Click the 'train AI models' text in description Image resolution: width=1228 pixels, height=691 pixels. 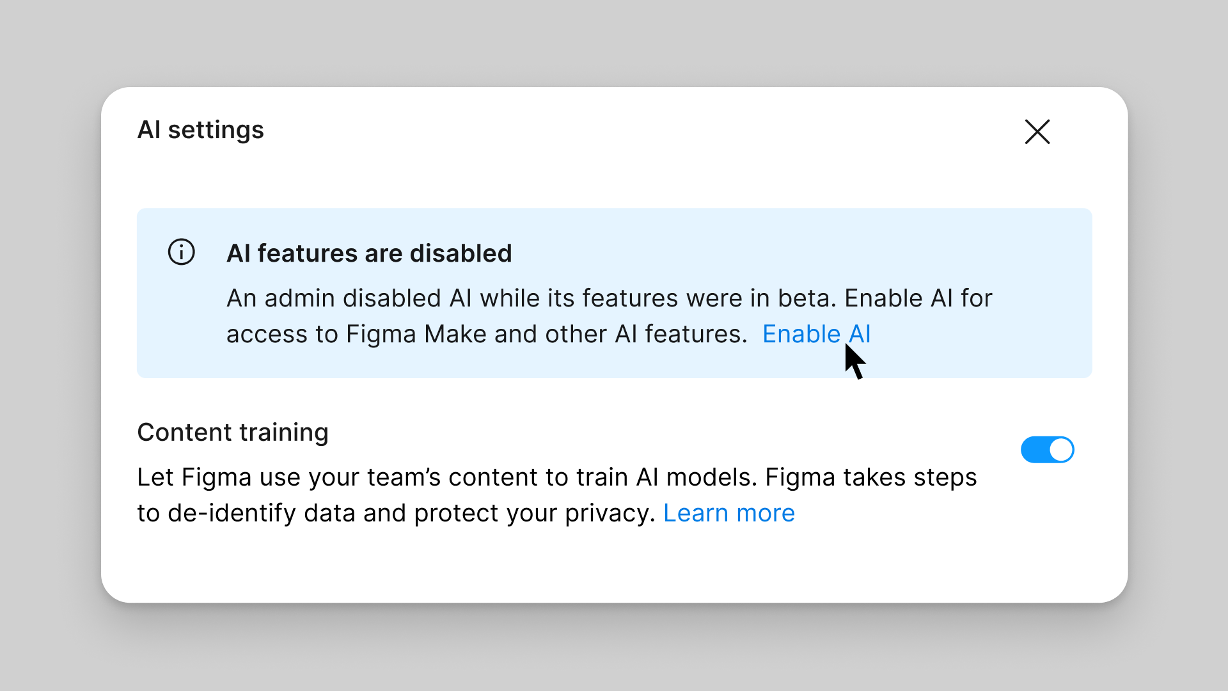point(665,477)
